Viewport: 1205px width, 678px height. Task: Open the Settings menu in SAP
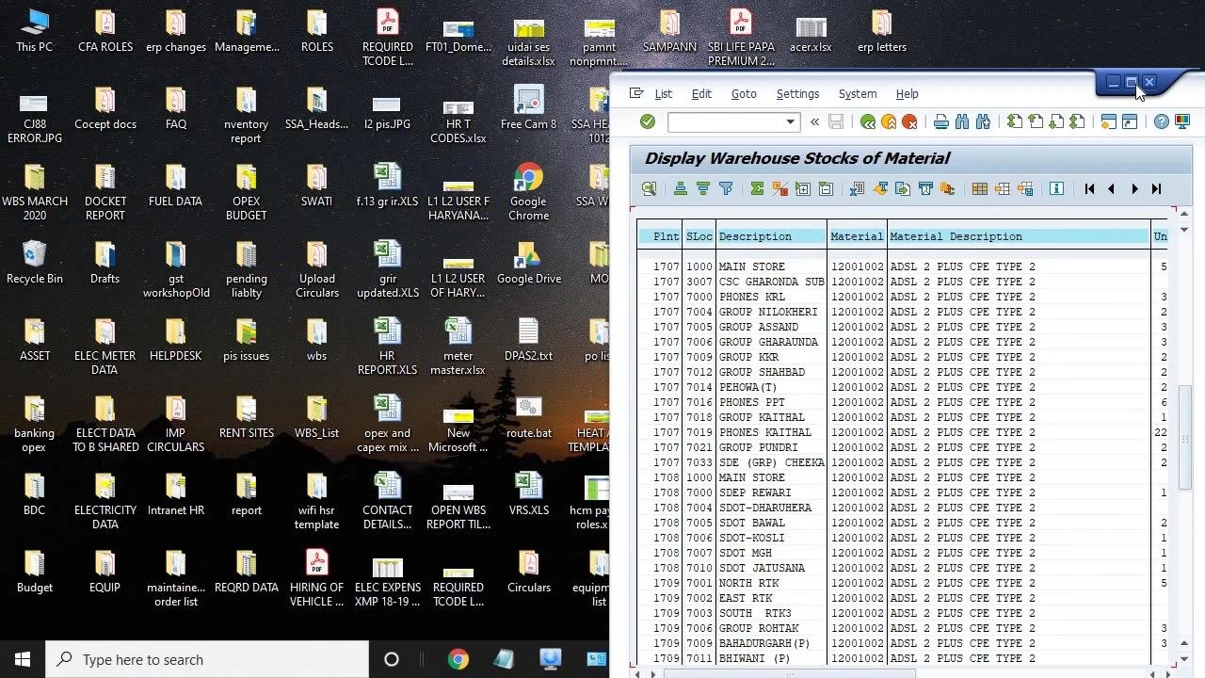click(797, 94)
